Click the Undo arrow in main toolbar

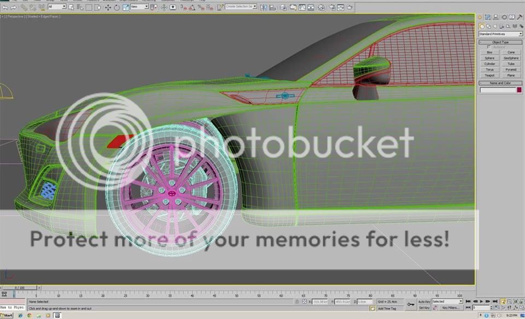(x=4, y=7)
